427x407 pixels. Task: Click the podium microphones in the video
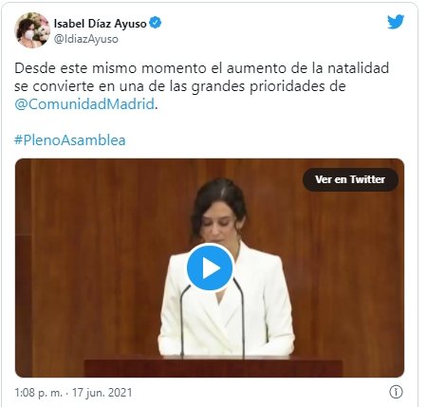pos(212,320)
